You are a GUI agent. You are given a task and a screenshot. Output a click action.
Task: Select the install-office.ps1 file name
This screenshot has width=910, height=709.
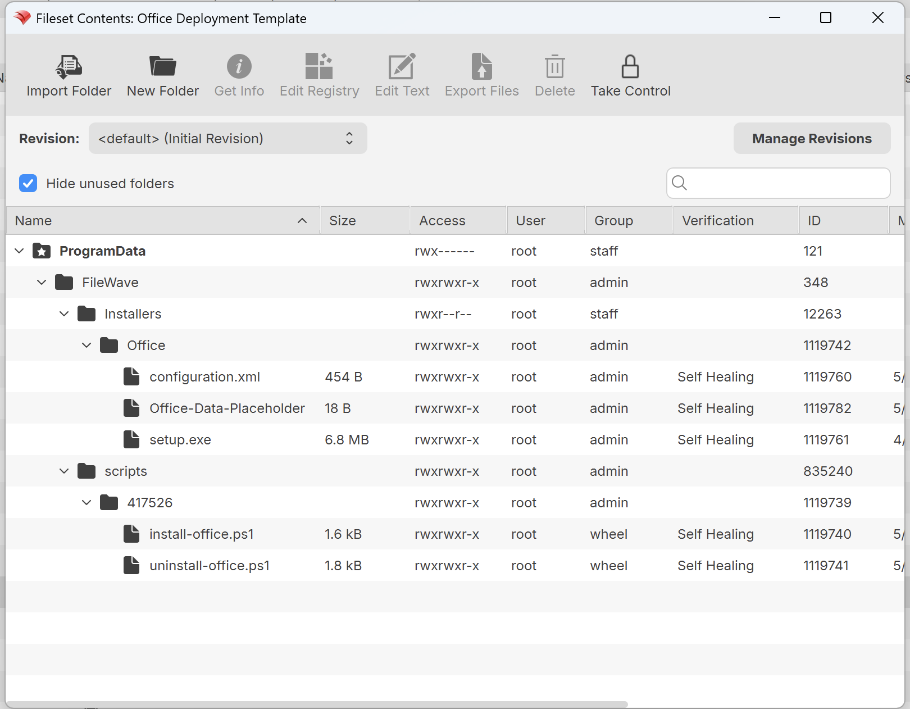click(202, 534)
